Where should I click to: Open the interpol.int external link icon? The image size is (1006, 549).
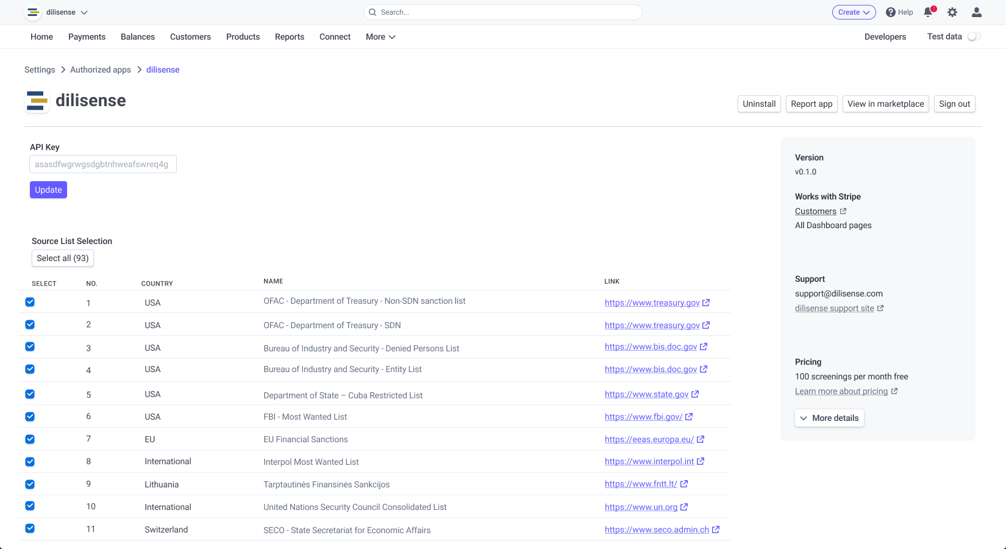701,461
